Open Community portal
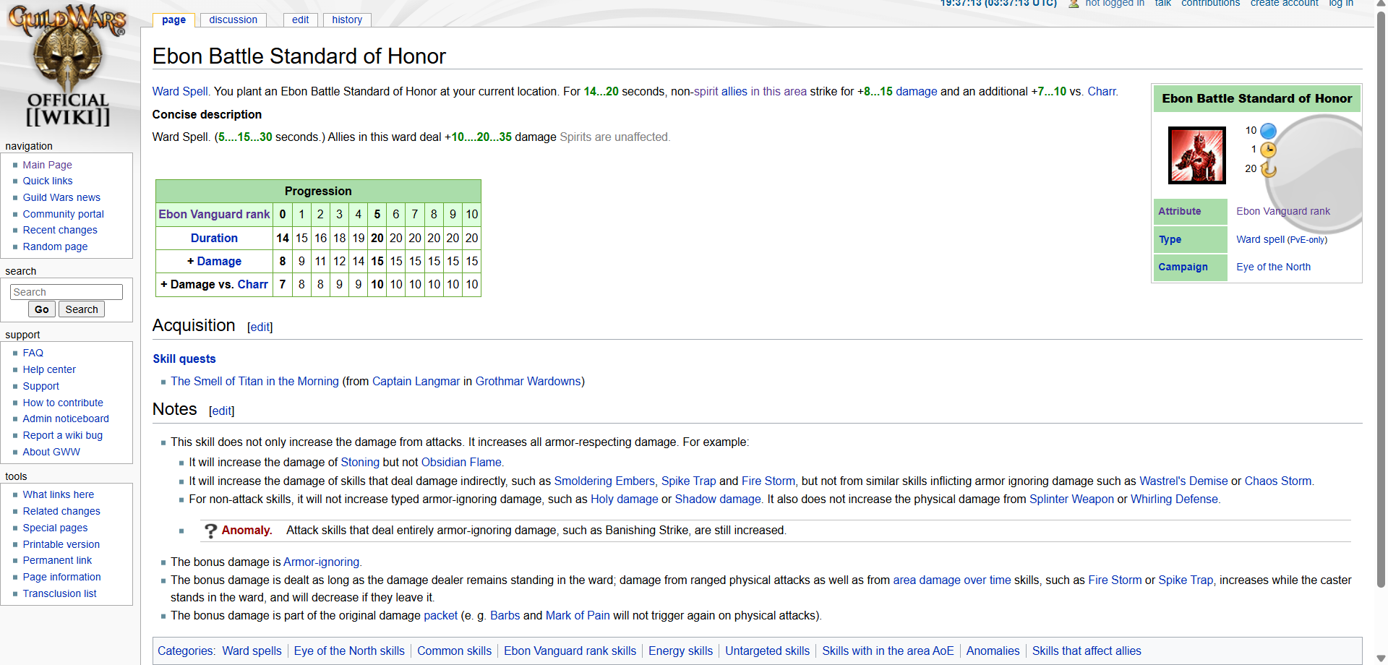The height and width of the screenshot is (665, 1388). [x=64, y=214]
